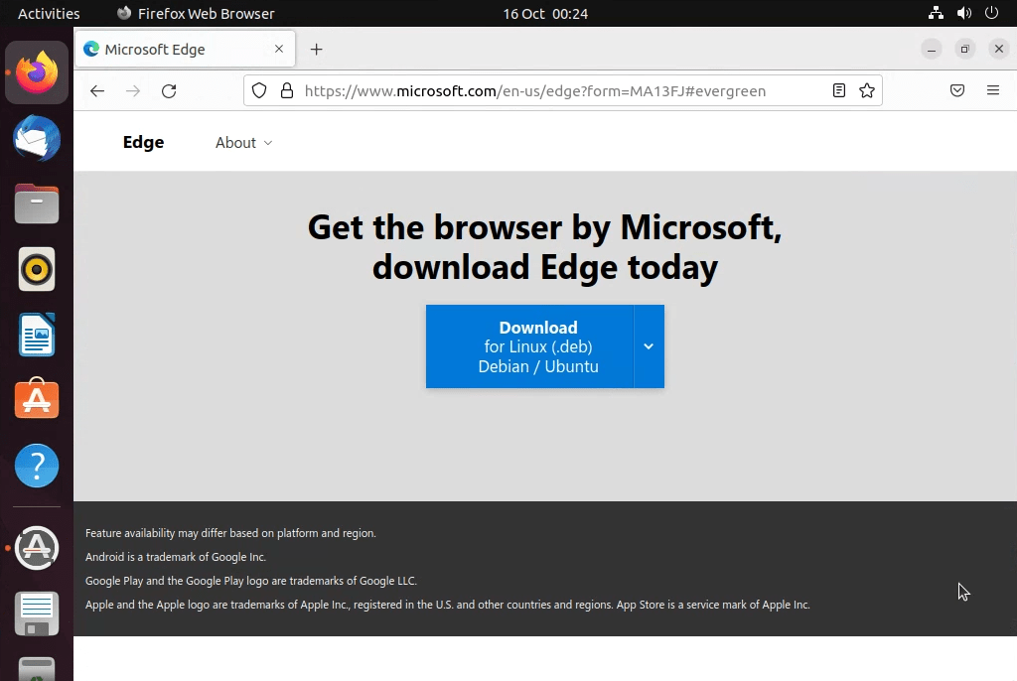Reload the current page
1017x681 pixels.
169,91
